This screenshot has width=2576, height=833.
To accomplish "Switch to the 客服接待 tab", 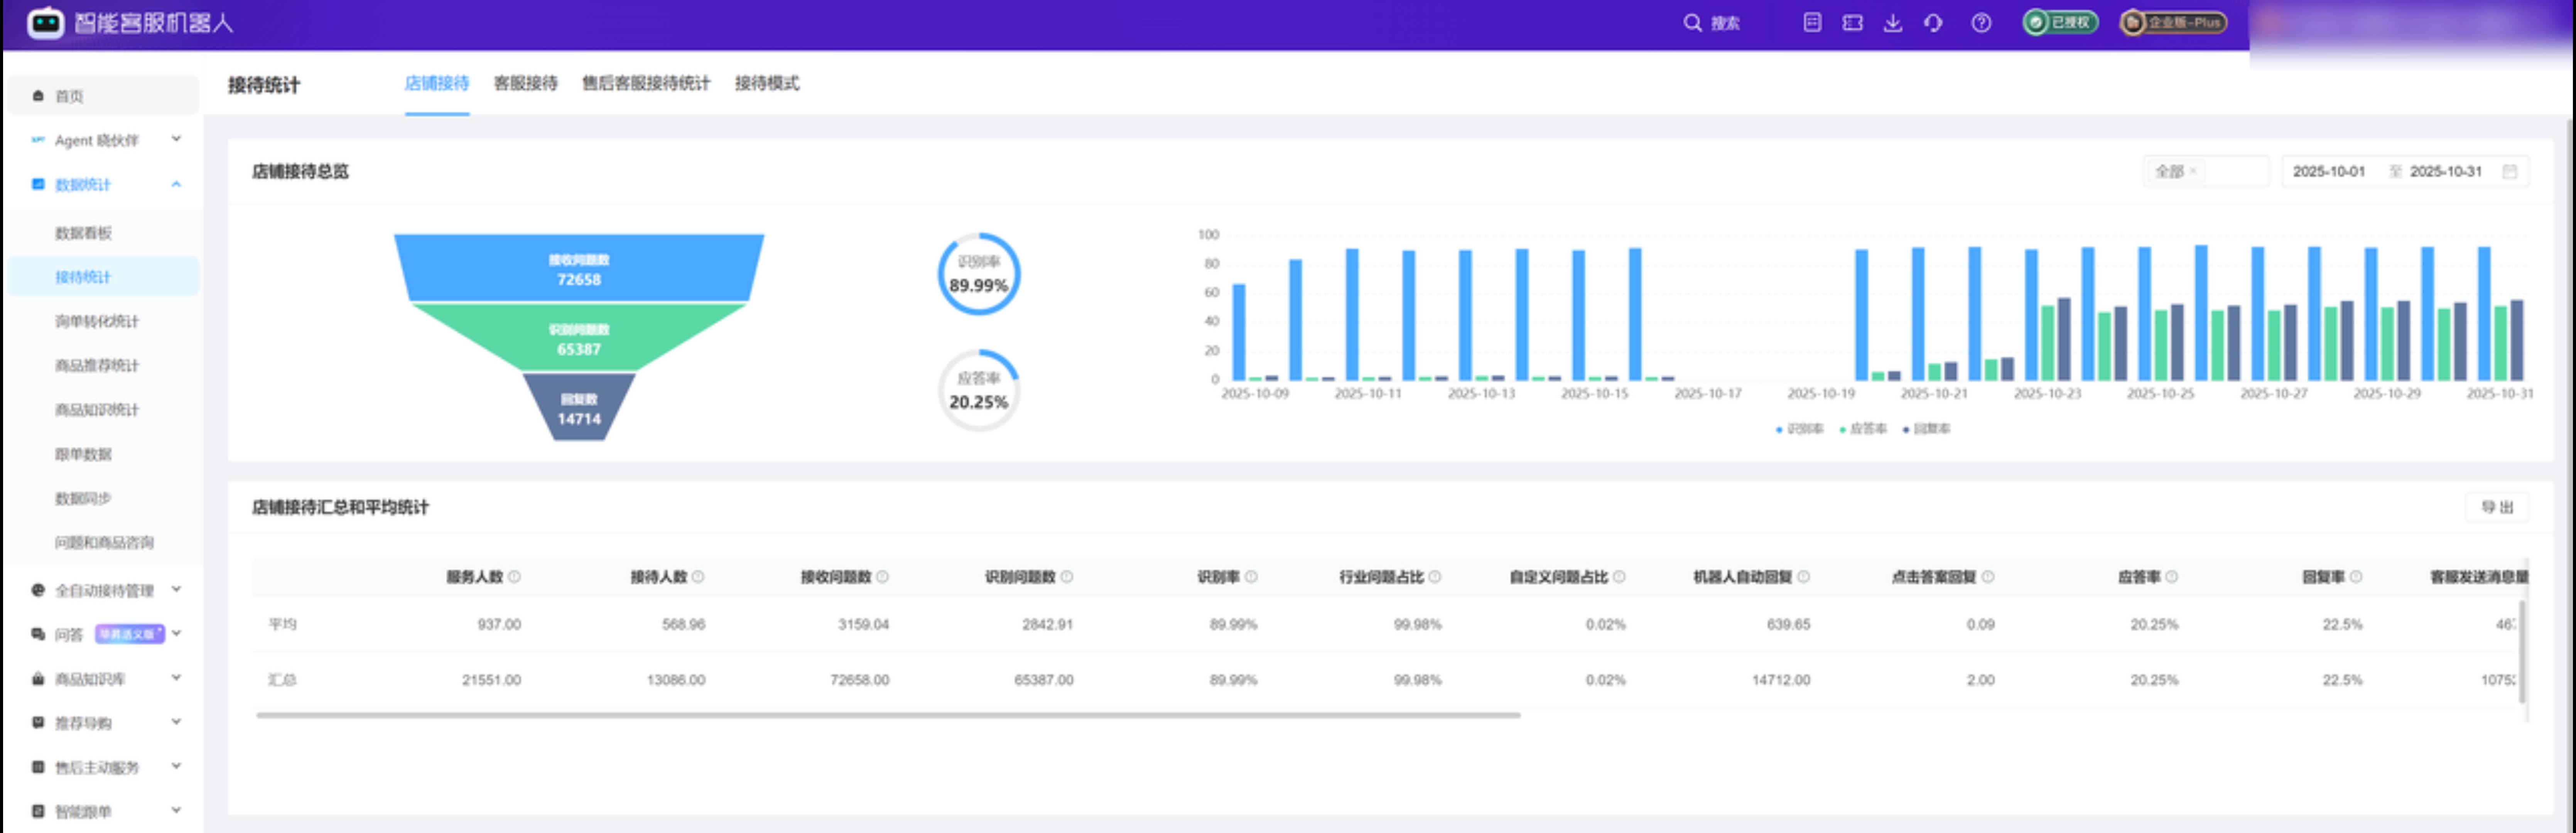I will tap(525, 83).
